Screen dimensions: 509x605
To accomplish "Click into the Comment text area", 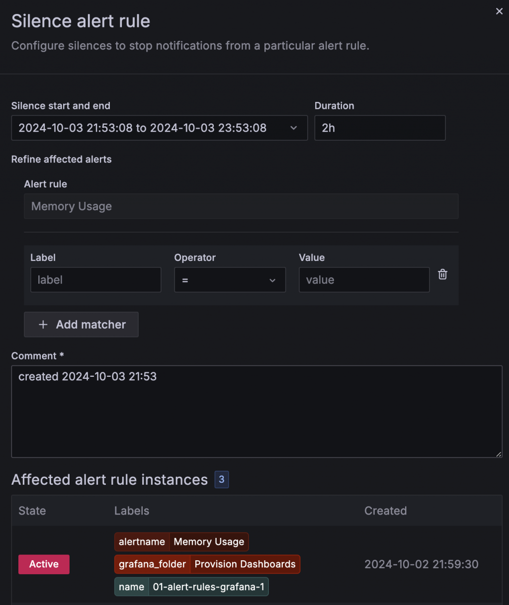I will pos(256,411).
